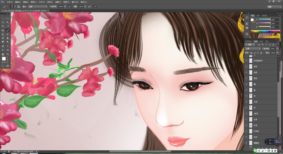Open the layer opacity 77% arrow
Viewport: 283px width, 154px height.
[x=277, y=49]
